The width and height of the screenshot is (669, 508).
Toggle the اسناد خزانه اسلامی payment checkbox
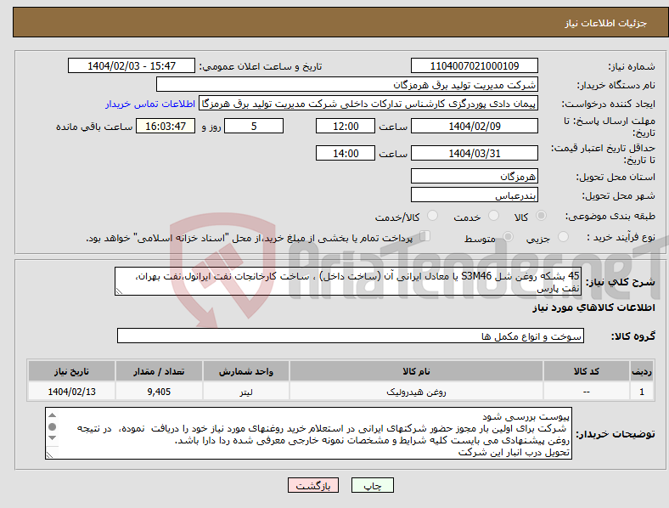425,236
